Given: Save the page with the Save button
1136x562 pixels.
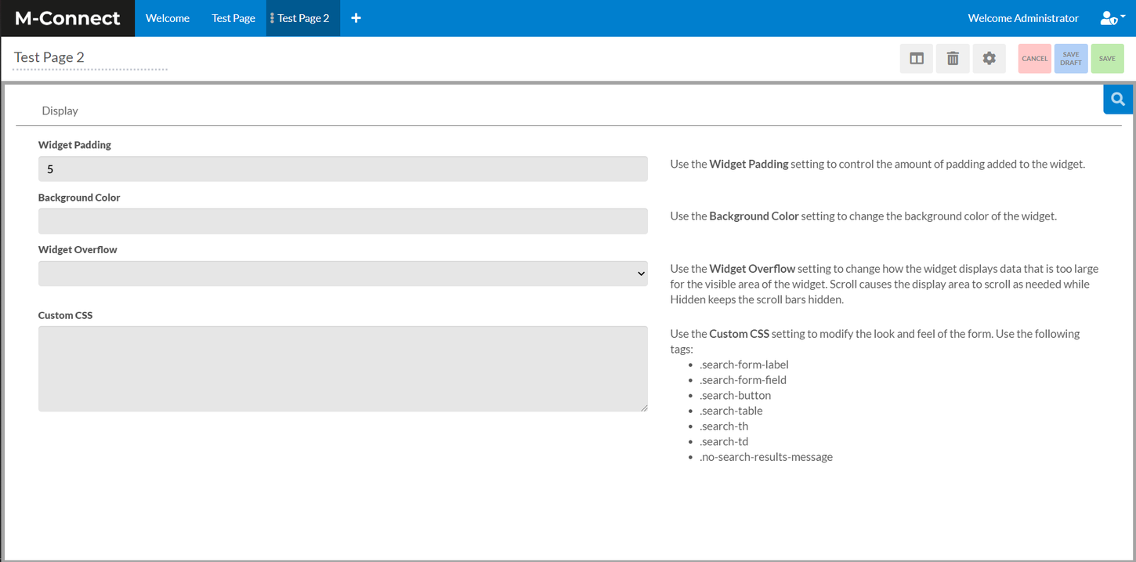Looking at the screenshot, I should pos(1107,58).
